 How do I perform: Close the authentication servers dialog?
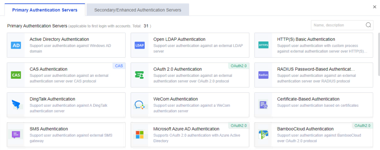click(x=374, y=7)
